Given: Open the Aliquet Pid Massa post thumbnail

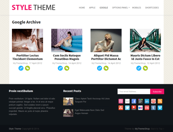Looking at the screenshot, I should pyautogui.click(x=106, y=40).
